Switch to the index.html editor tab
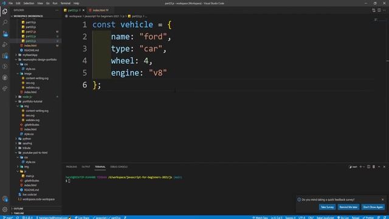Viewport: 389px width, 219px height. [99, 10]
